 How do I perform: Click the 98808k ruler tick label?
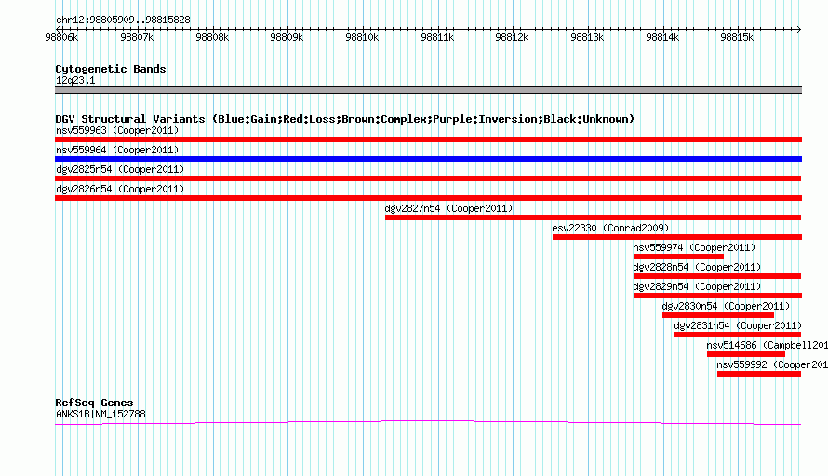212,37
